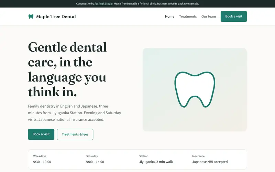Screen dimensions: 275x172
Task: Open the Maple Tree Dental site title
Action: pos(56,17)
